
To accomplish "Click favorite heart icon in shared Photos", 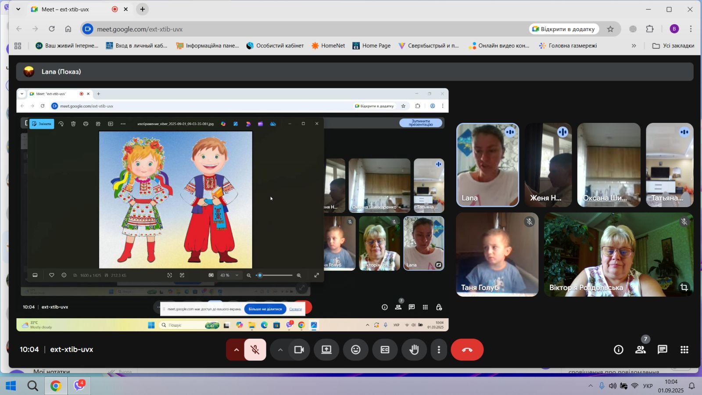I will pyautogui.click(x=51, y=275).
